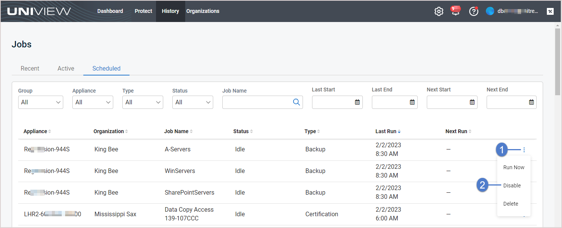
Task: Click the Jobs page heading
Action: pos(22,44)
